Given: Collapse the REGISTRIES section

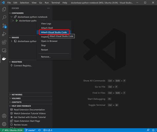Looking at the screenshot, I should tap(10, 62).
